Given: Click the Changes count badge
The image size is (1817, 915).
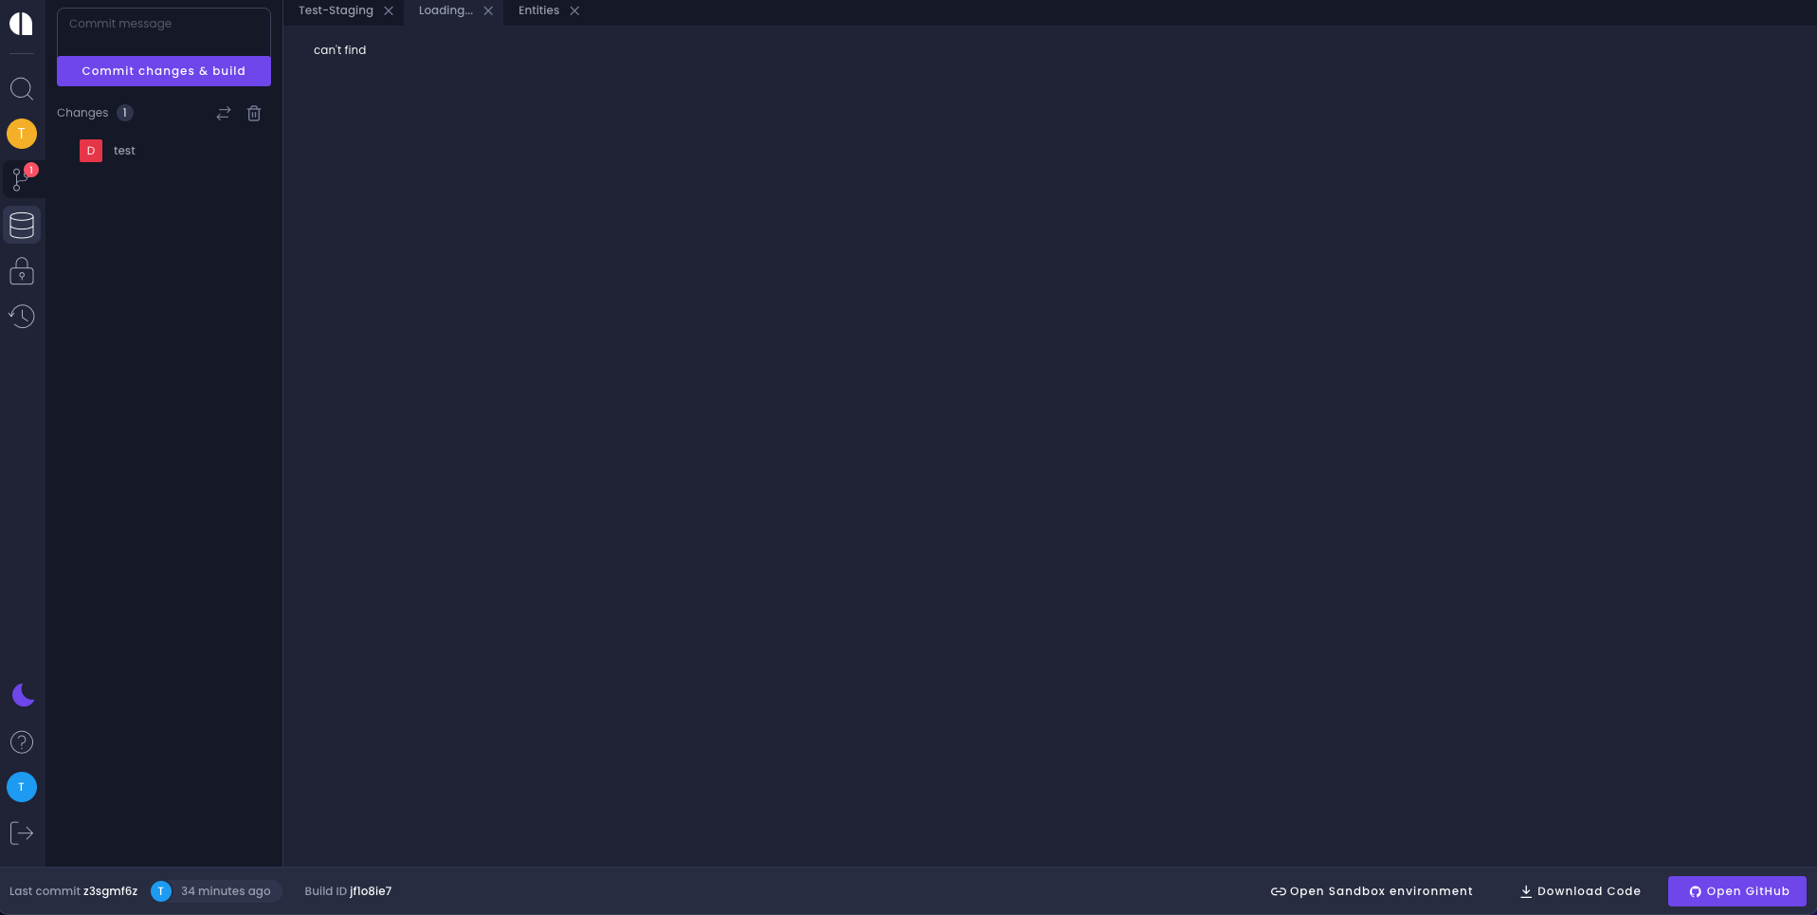Looking at the screenshot, I should (125, 113).
